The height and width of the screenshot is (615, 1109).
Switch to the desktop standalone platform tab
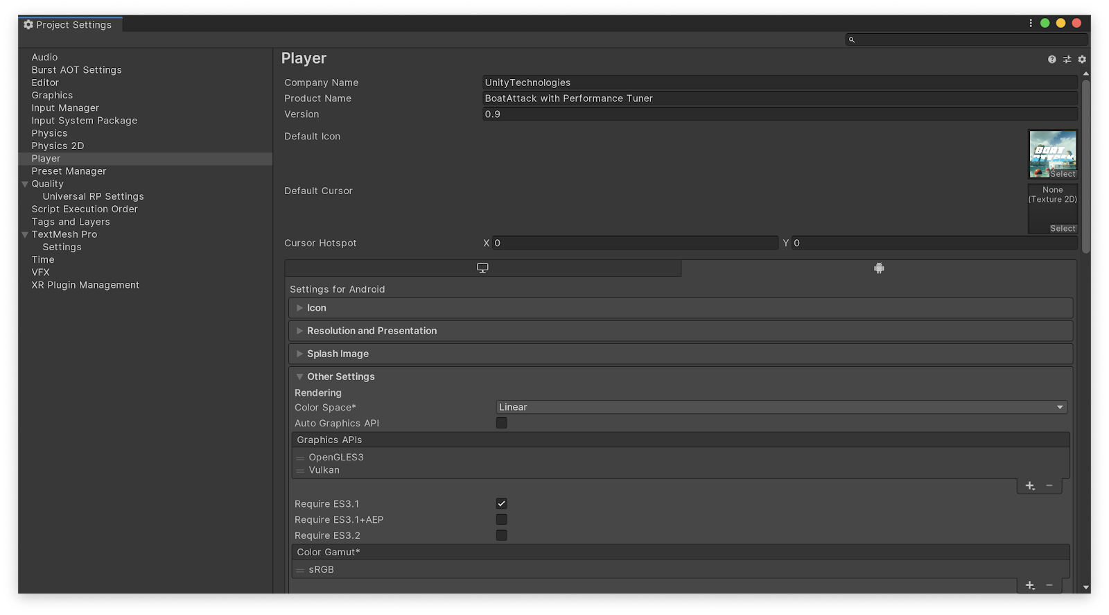[482, 268]
